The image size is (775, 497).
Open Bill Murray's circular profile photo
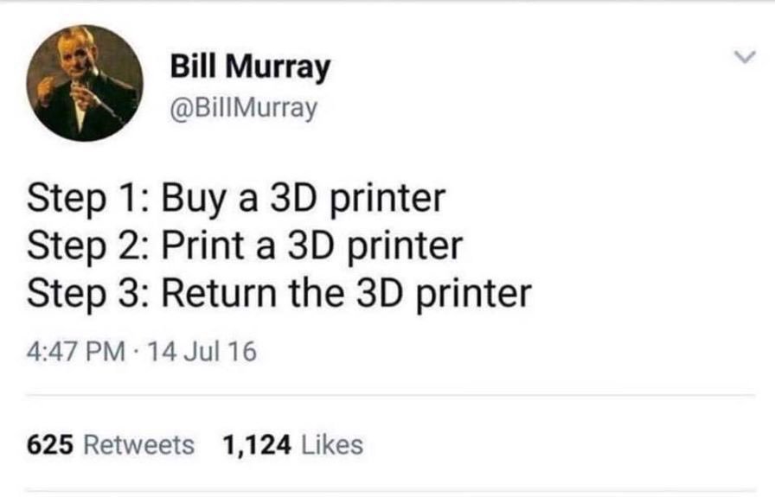85,84
